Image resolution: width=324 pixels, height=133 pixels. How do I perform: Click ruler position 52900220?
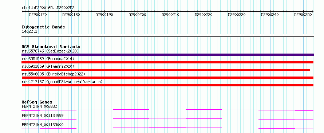point(204,15)
